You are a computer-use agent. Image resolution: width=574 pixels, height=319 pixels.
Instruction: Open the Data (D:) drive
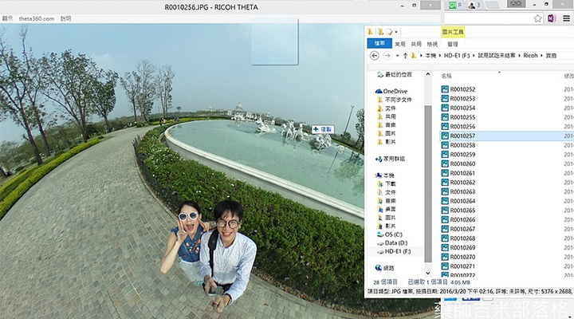[396, 242]
